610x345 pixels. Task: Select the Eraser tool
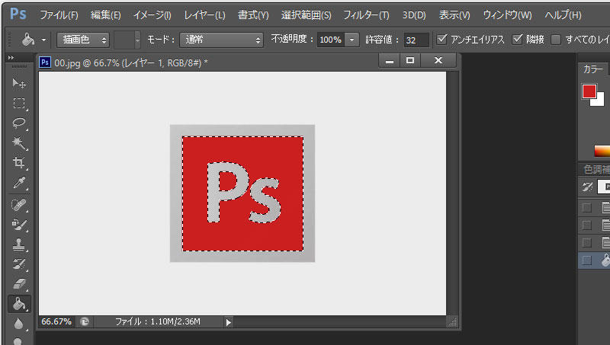tap(18, 283)
